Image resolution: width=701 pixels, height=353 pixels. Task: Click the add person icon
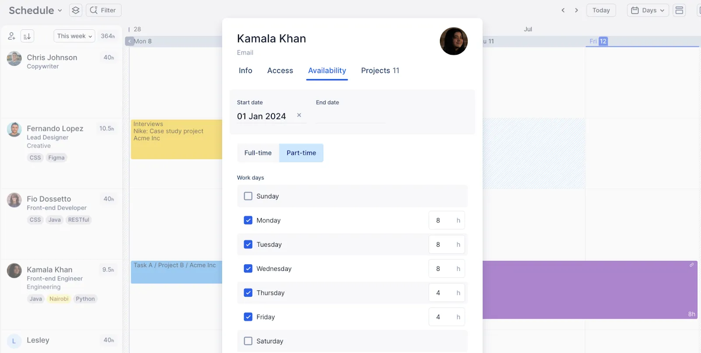click(x=12, y=36)
